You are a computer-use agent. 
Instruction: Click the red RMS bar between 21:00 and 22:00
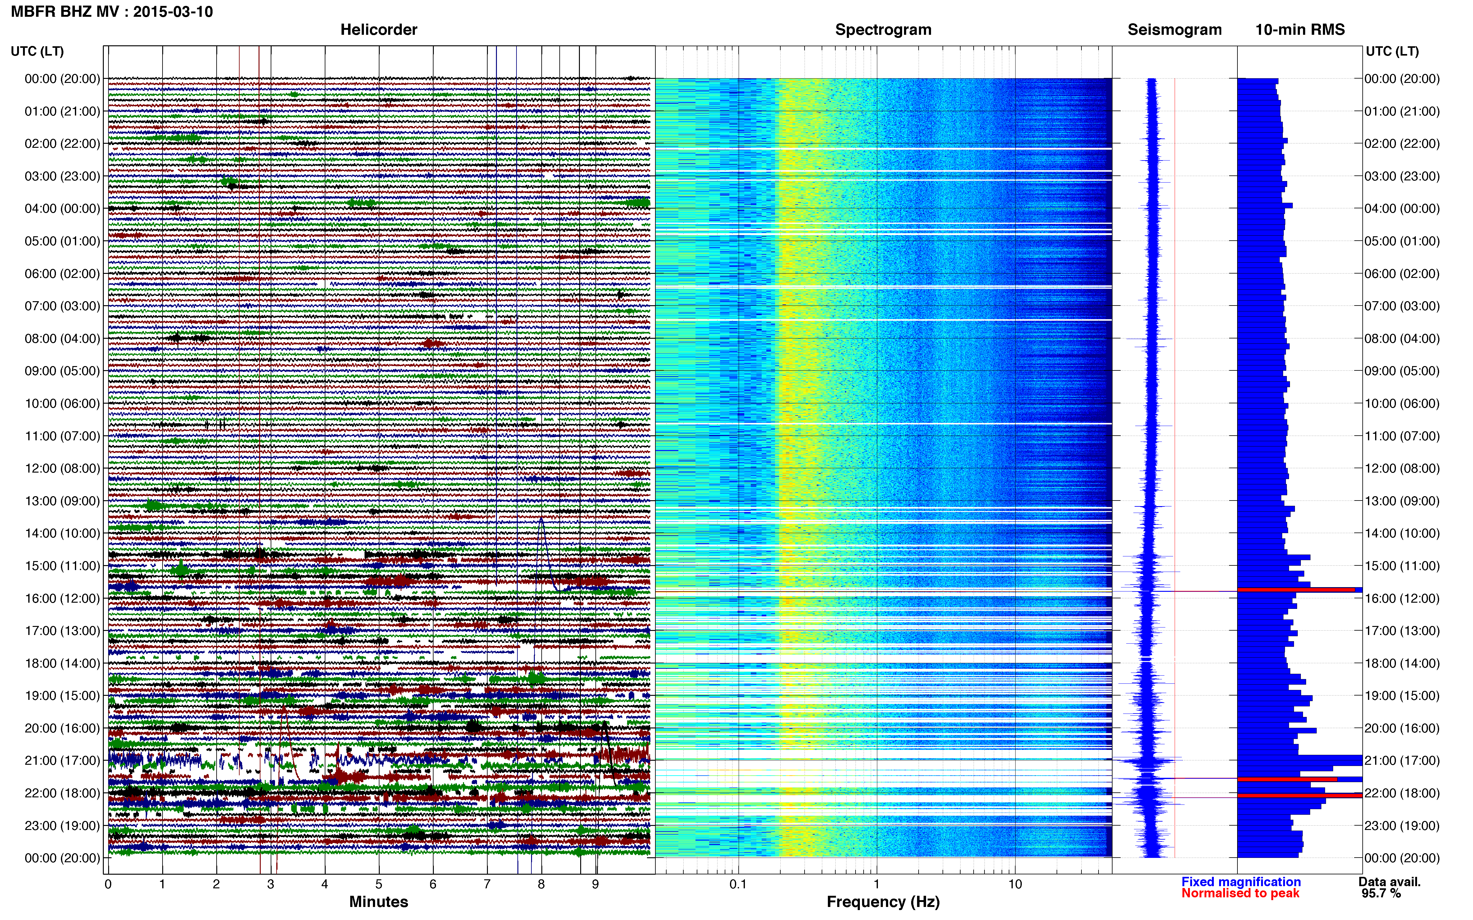pos(1287,779)
